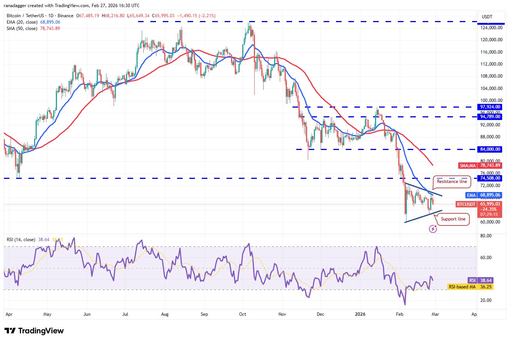
Task: Click the 74,508.00 horizontal level label
Action: 490,178
